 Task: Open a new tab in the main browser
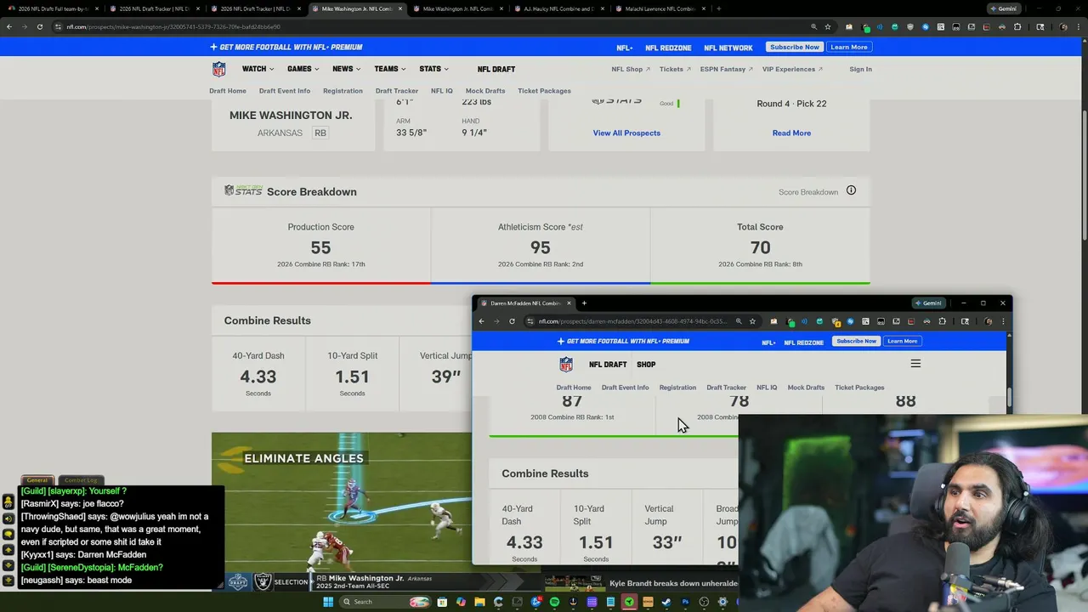(x=719, y=8)
